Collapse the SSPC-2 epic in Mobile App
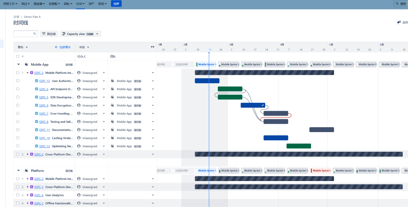Screen dimensions: 408x207 28,73
